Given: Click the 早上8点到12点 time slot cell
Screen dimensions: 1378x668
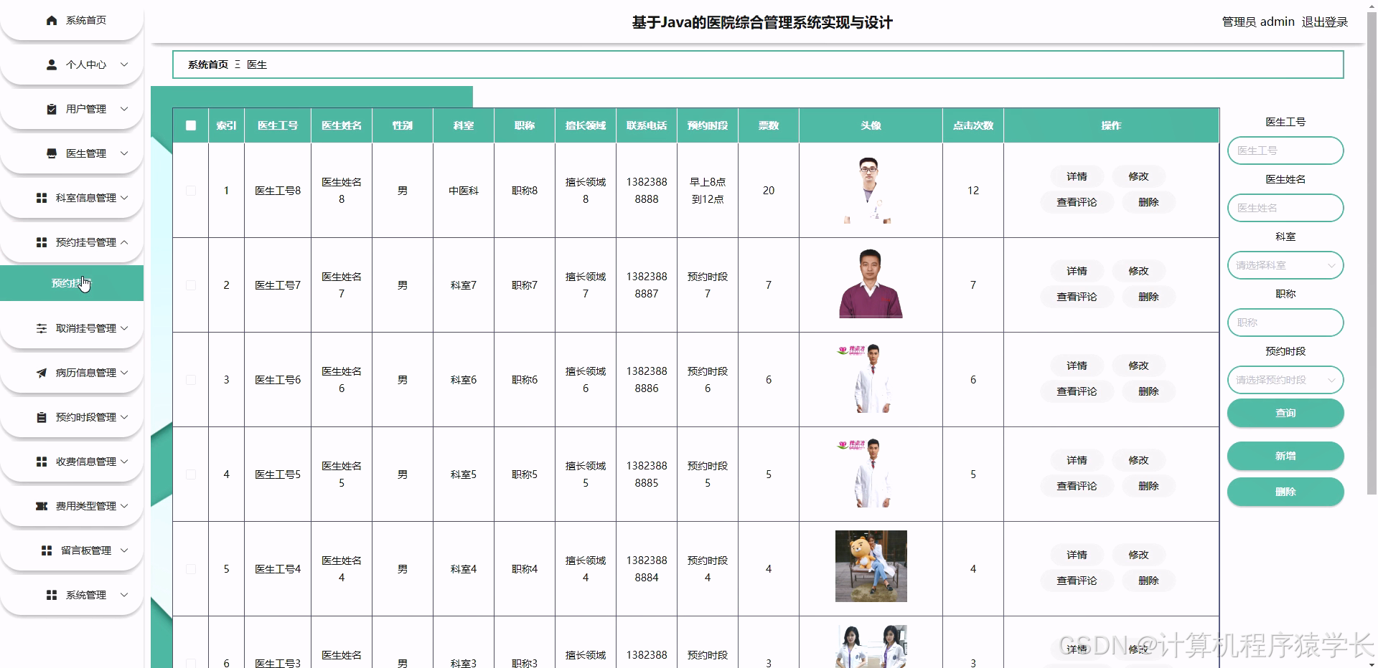Looking at the screenshot, I should (x=708, y=191).
